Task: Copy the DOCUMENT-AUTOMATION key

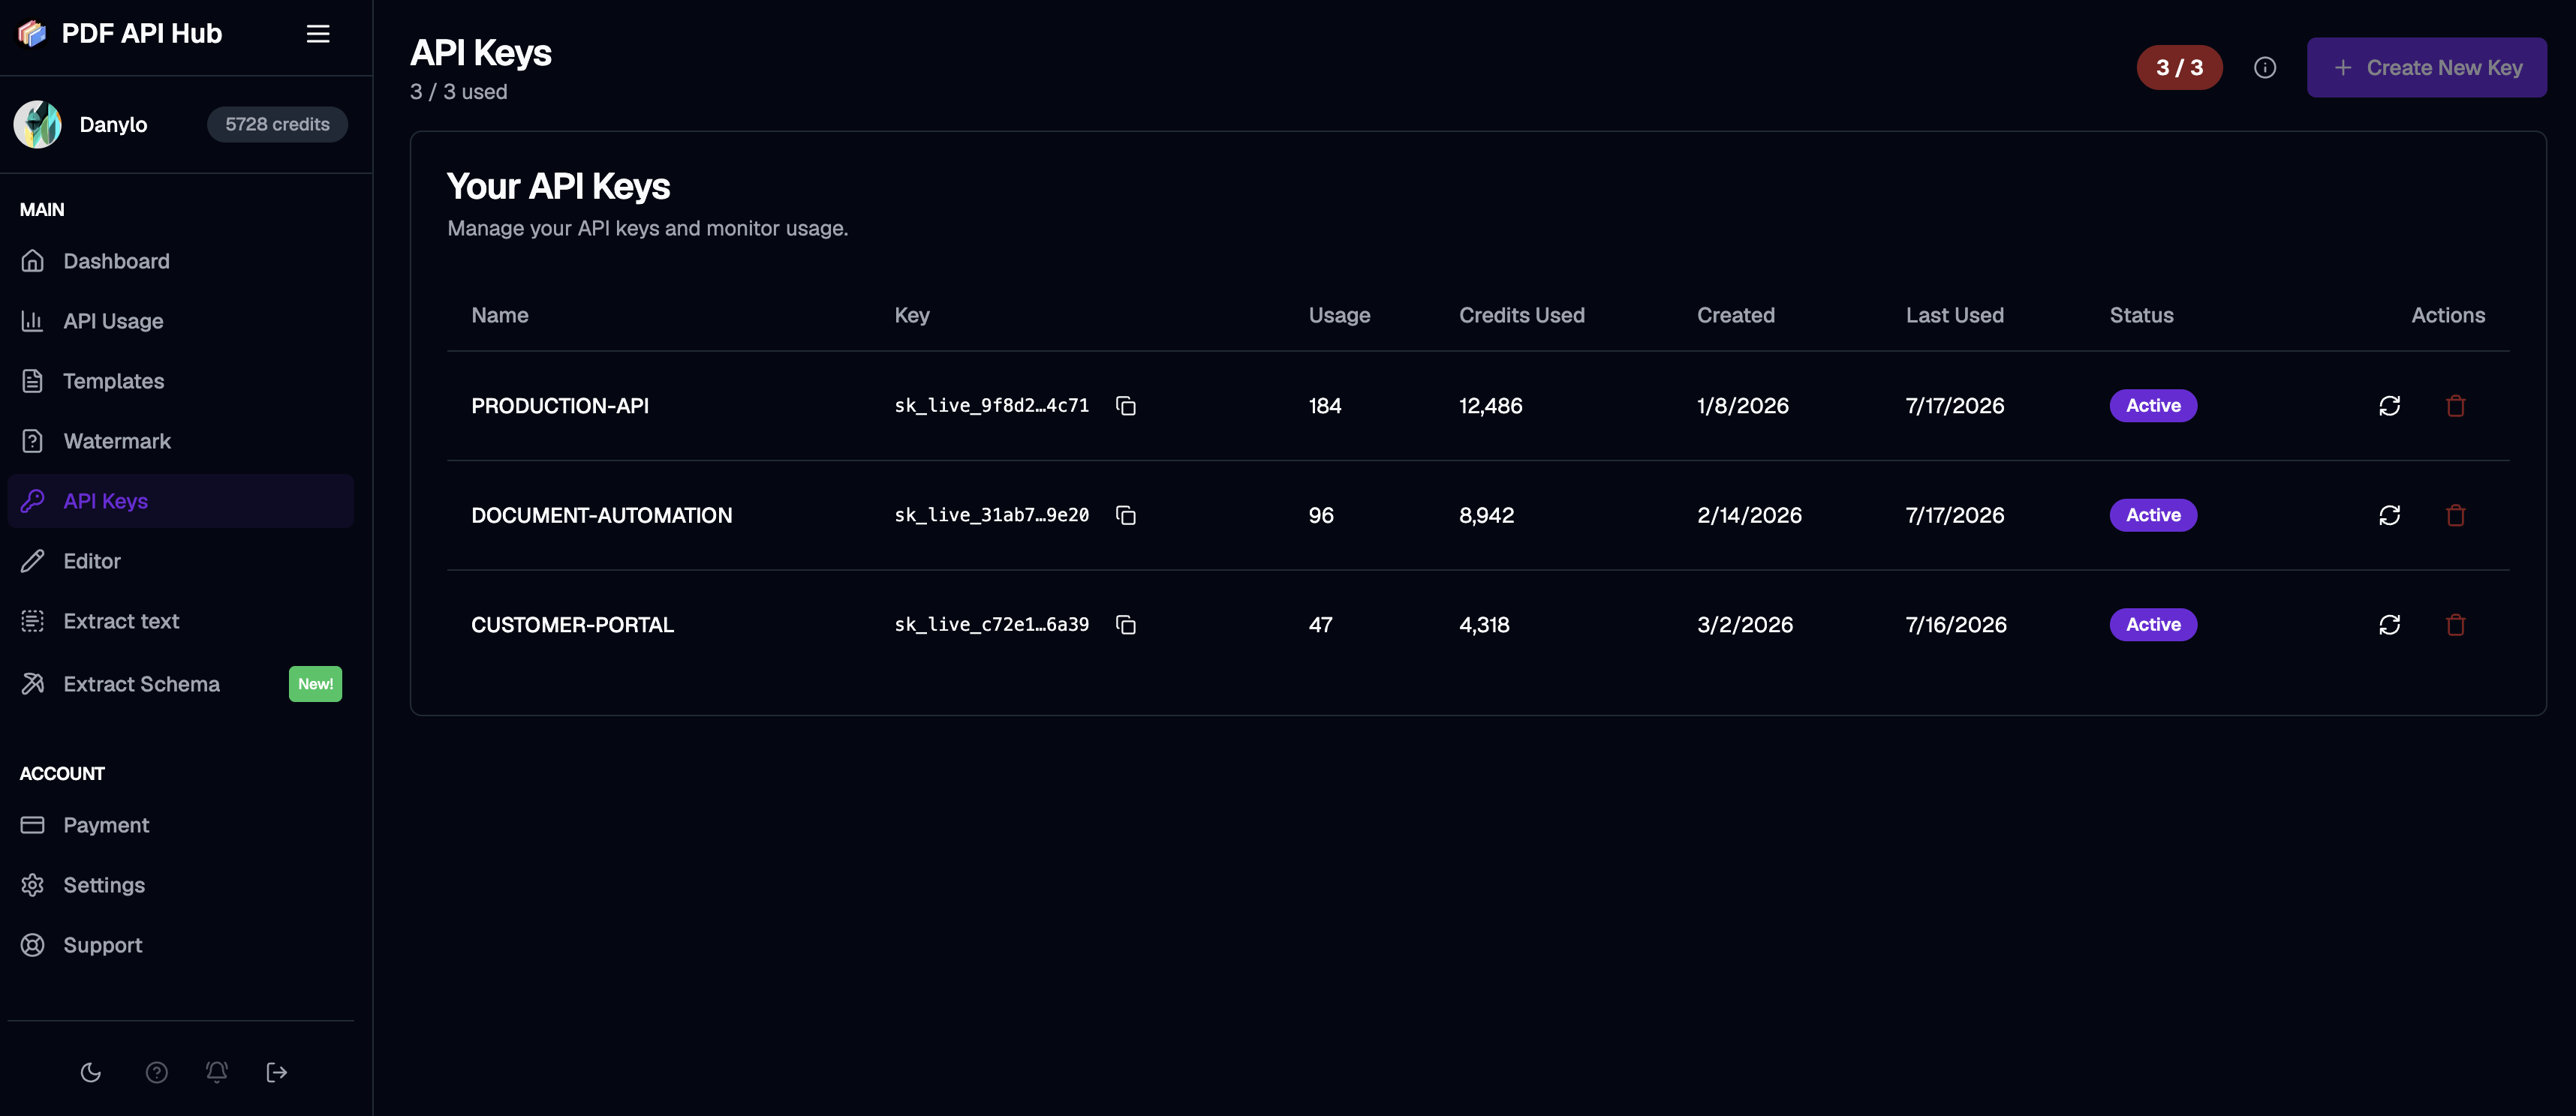Action: (x=1126, y=514)
